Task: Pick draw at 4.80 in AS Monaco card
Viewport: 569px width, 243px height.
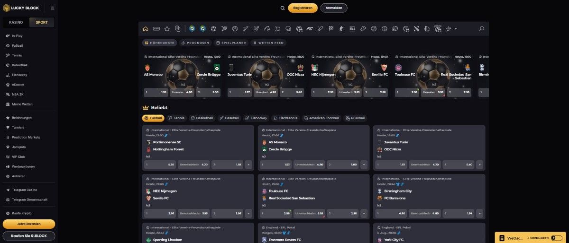Action: (x=309, y=165)
